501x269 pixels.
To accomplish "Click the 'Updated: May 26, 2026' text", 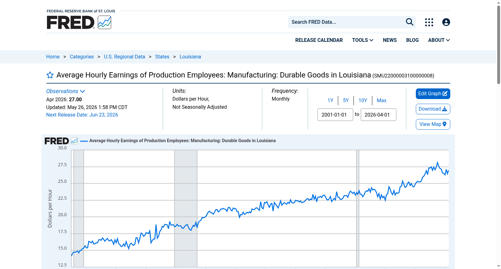I will 87,107.
